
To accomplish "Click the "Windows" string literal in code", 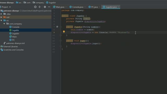I will (123, 32).
